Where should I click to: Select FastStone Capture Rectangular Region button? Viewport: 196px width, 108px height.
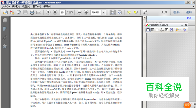click(157, 30)
